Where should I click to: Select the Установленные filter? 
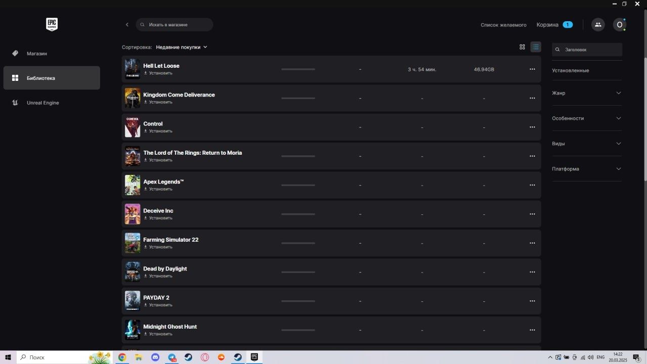(570, 70)
